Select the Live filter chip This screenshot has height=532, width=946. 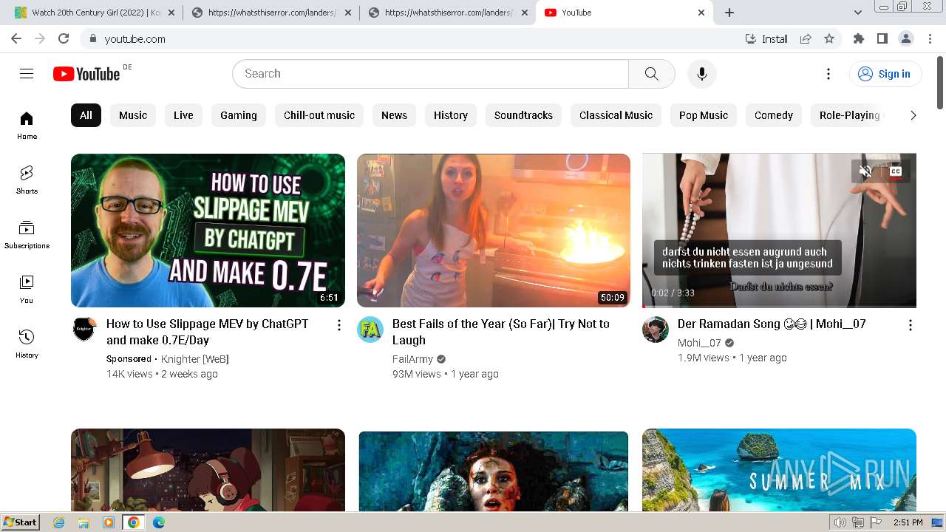click(x=183, y=115)
